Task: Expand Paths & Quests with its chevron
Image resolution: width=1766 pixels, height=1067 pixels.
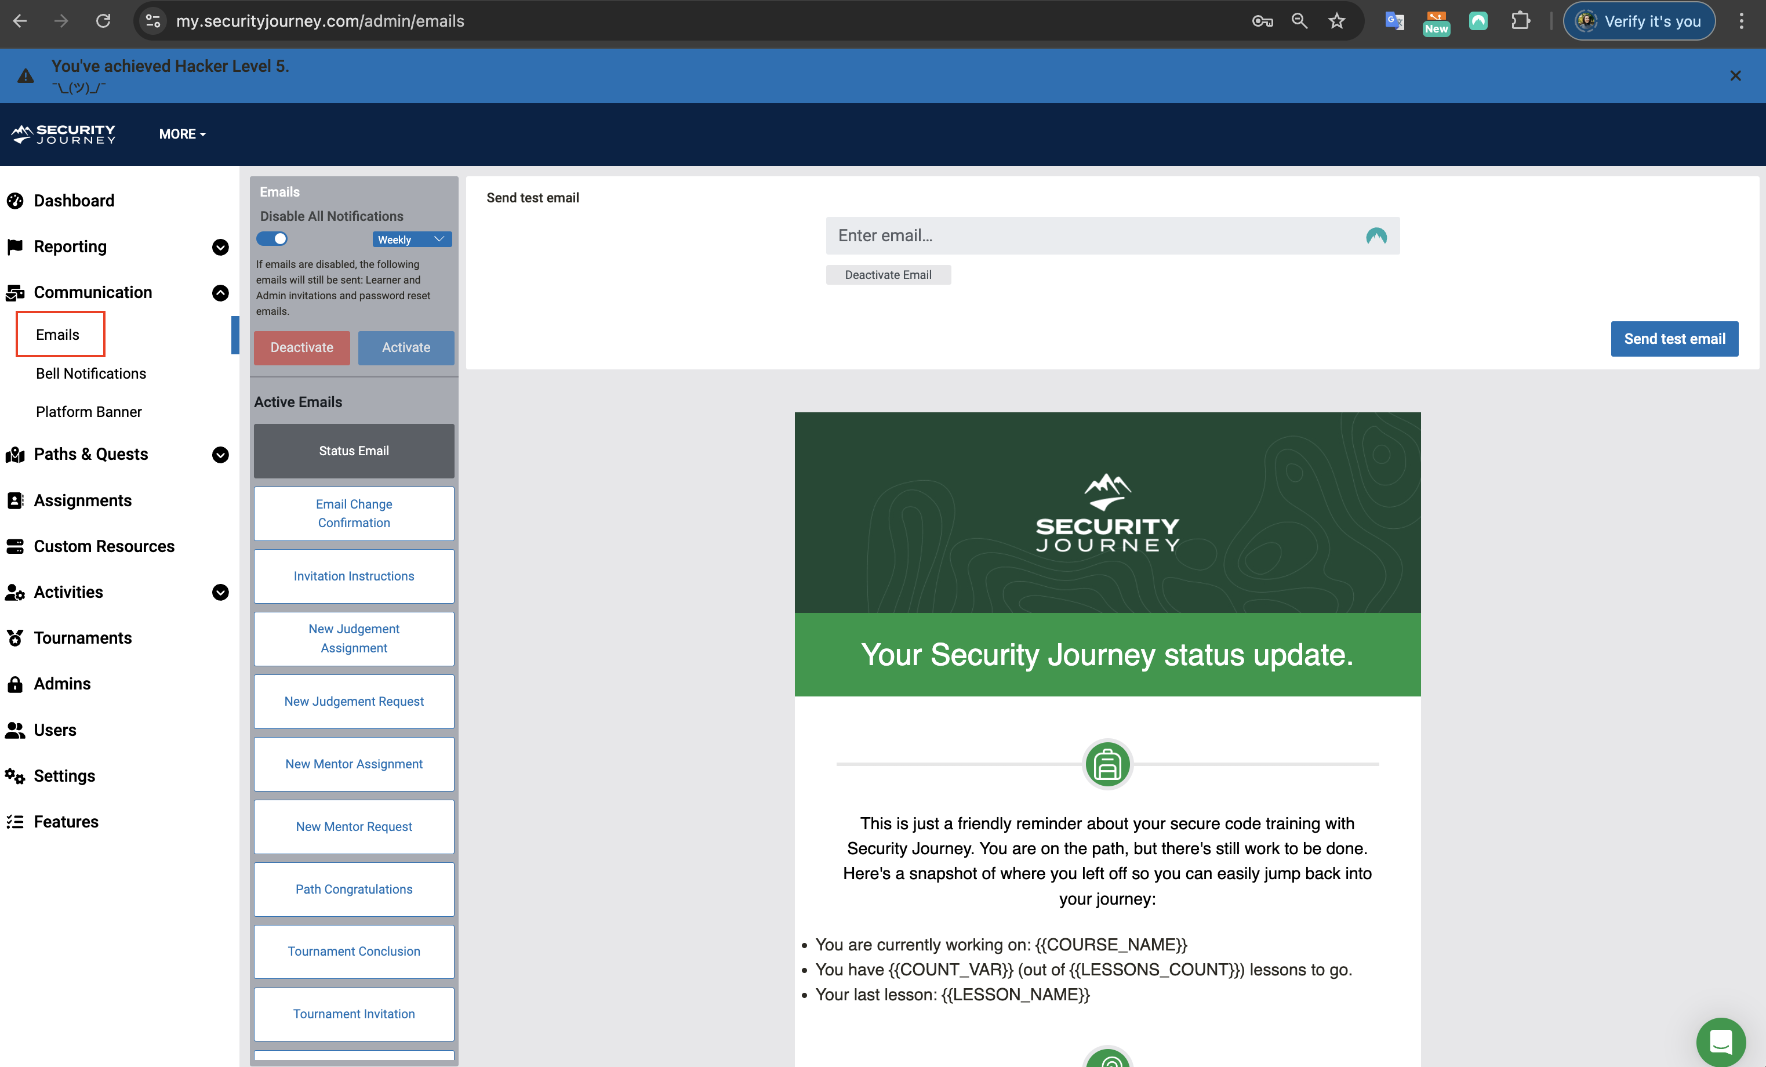Action: click(x=220, y=455)
